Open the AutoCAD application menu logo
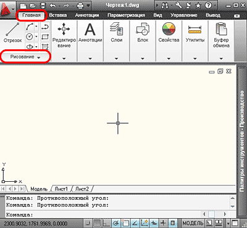The width and height of the screenshot is (247, 228). (x=6, y=9)
